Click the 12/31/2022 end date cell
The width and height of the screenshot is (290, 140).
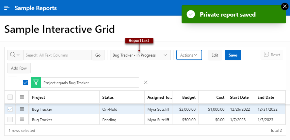pos(270,109)
